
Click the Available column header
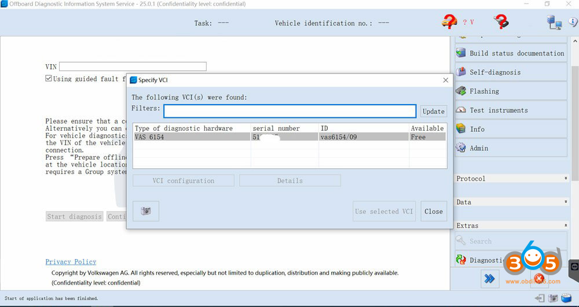click(x=428, y=128)
